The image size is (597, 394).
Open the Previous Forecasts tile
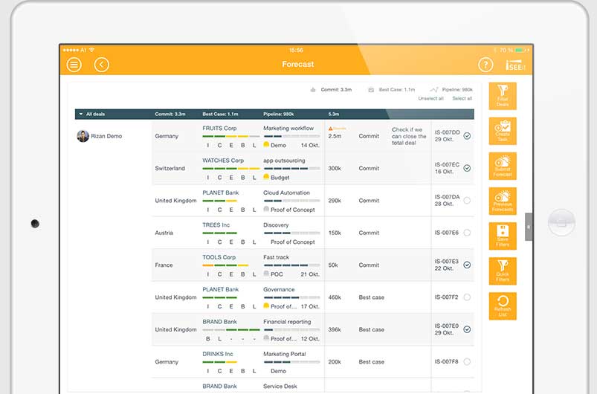(x=503, y=201)
